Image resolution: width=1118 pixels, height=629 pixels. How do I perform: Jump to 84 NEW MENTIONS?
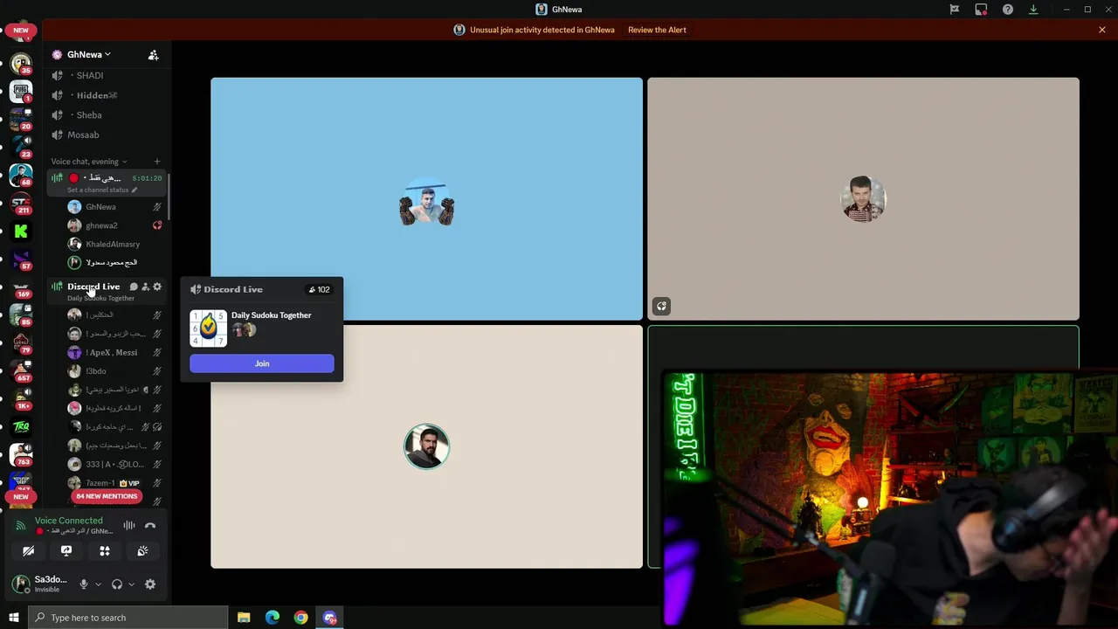tap(107, 496)
